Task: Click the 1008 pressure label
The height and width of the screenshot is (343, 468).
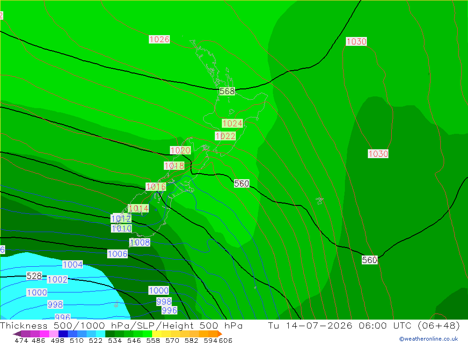Action: point(139,242)
